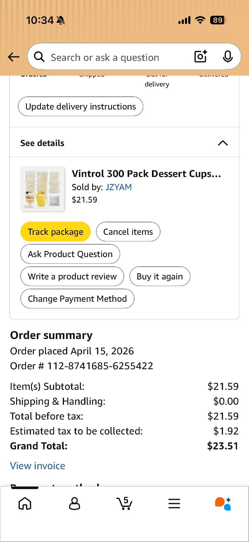Open the Home tab icon
The image size is (249, 542).
pyautogui.click(x=25, y=503)
